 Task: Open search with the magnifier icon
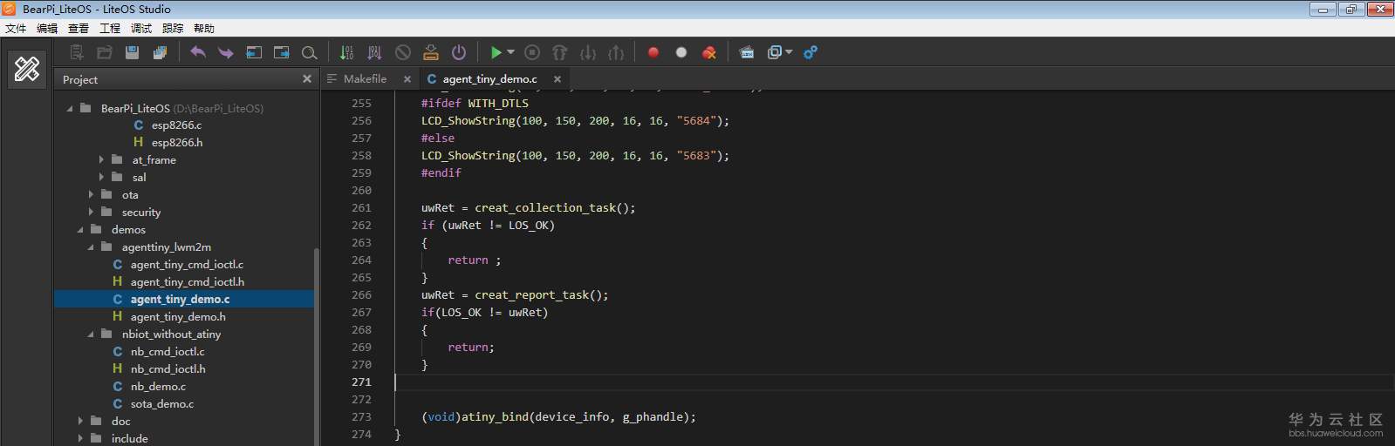tap(309, 52)
